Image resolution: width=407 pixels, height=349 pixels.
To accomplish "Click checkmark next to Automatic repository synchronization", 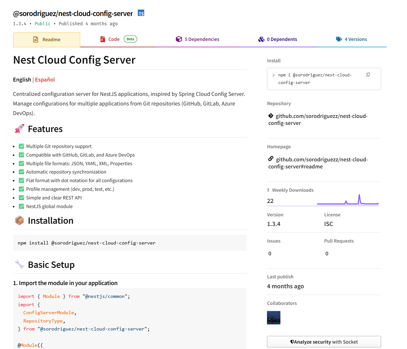I will [x=21, y=172].
